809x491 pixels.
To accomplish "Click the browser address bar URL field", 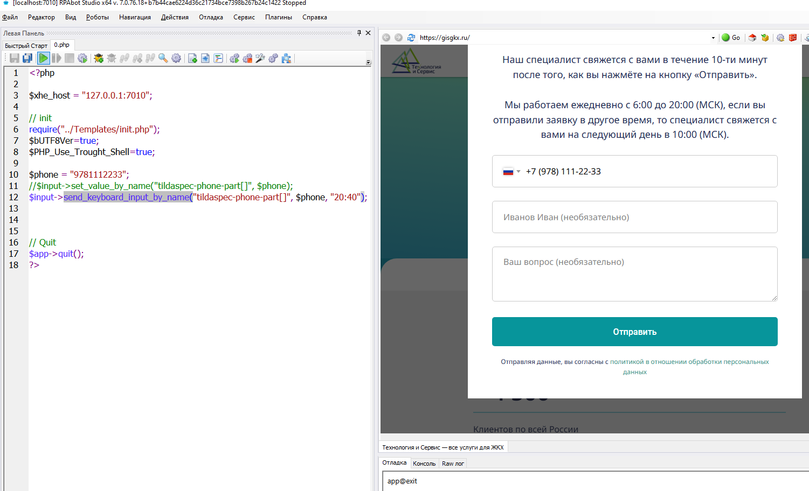I will [563, 38].
